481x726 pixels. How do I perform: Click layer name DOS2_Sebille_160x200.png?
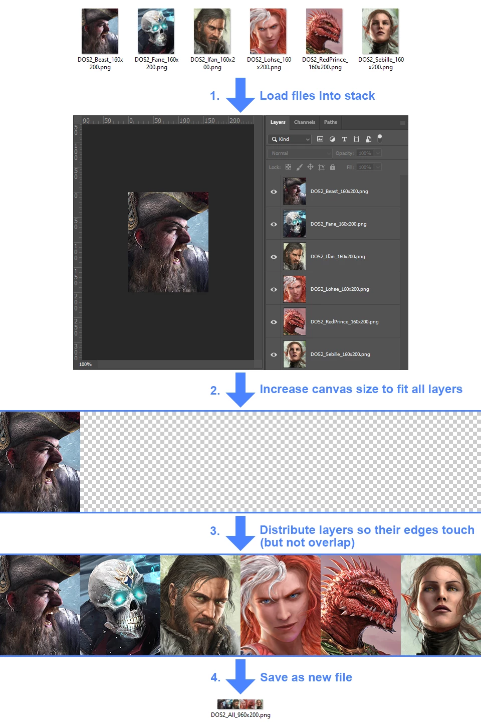(340, 354)
